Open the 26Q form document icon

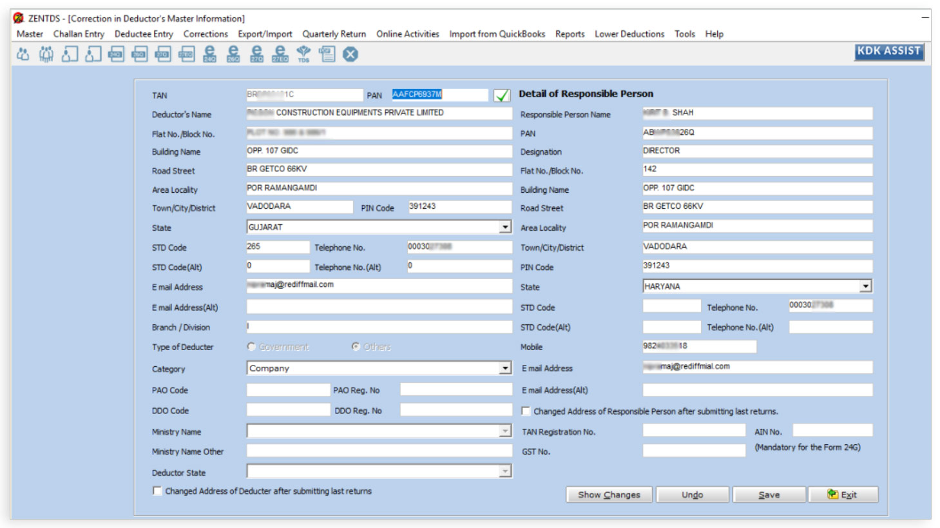point(139,54)
